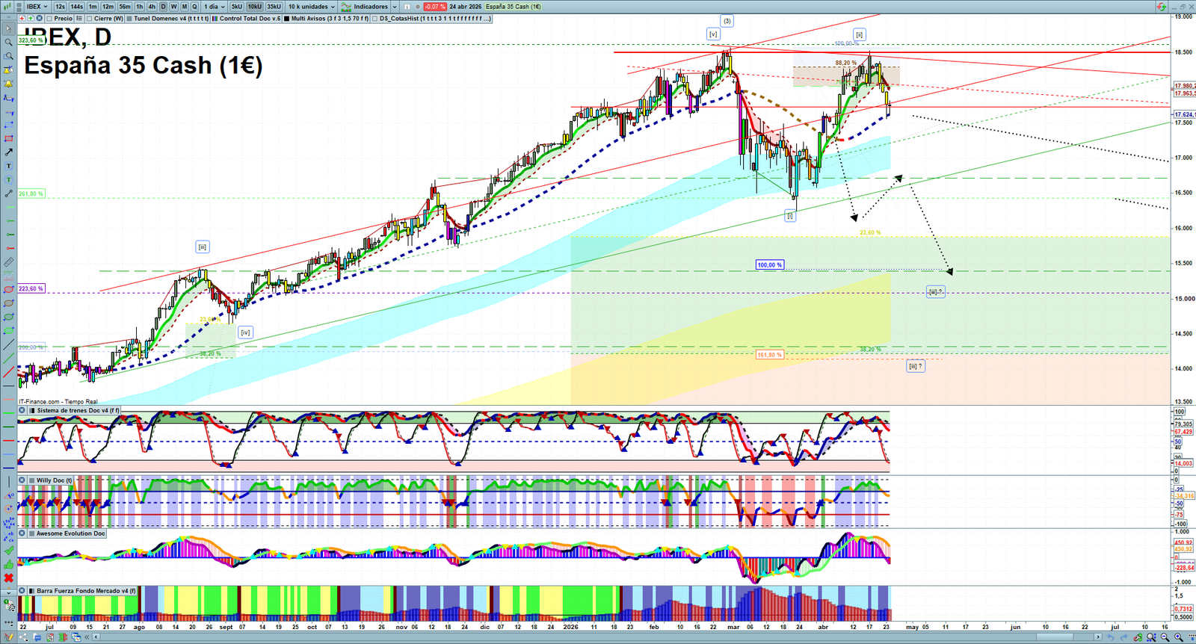Close the Awesome Evolution Doc panel
The height and width of the screenshot is (644, 1196).
[22, 533]
